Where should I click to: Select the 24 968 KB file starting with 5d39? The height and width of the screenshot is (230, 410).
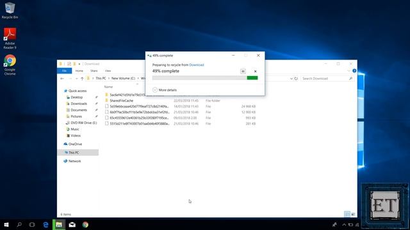coord(139,107)
